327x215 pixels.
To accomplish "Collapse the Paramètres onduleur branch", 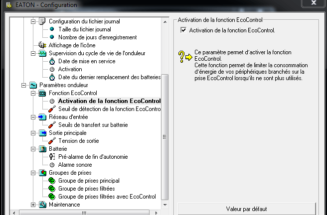I will pyautogui.click(x=23, y=85).
